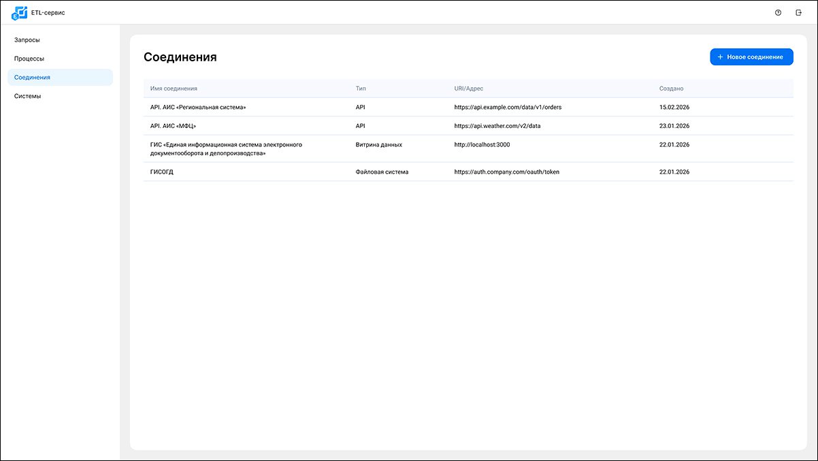Screen dimensions: 818x461
Task: Open the help question mark icon
Action: tap(778, 13)
